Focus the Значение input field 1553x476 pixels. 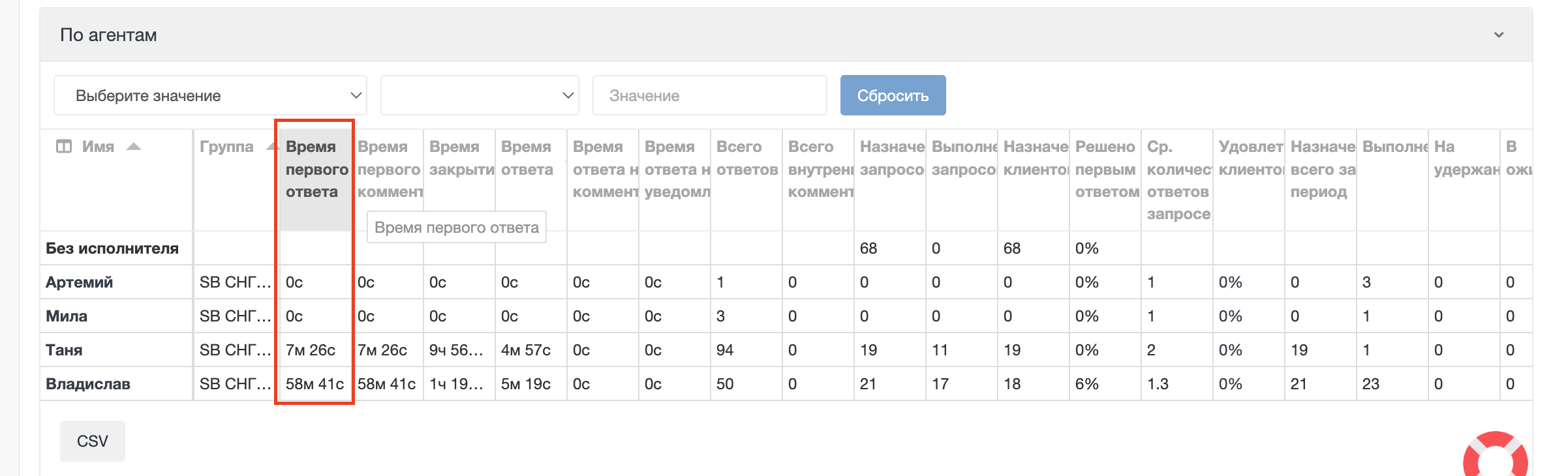coord(709,95)
